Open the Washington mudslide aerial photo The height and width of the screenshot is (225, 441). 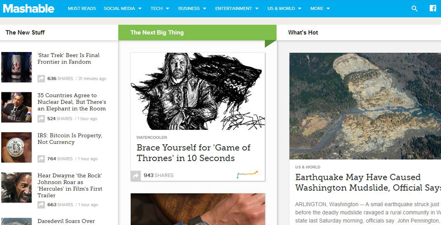coord(365,106)
